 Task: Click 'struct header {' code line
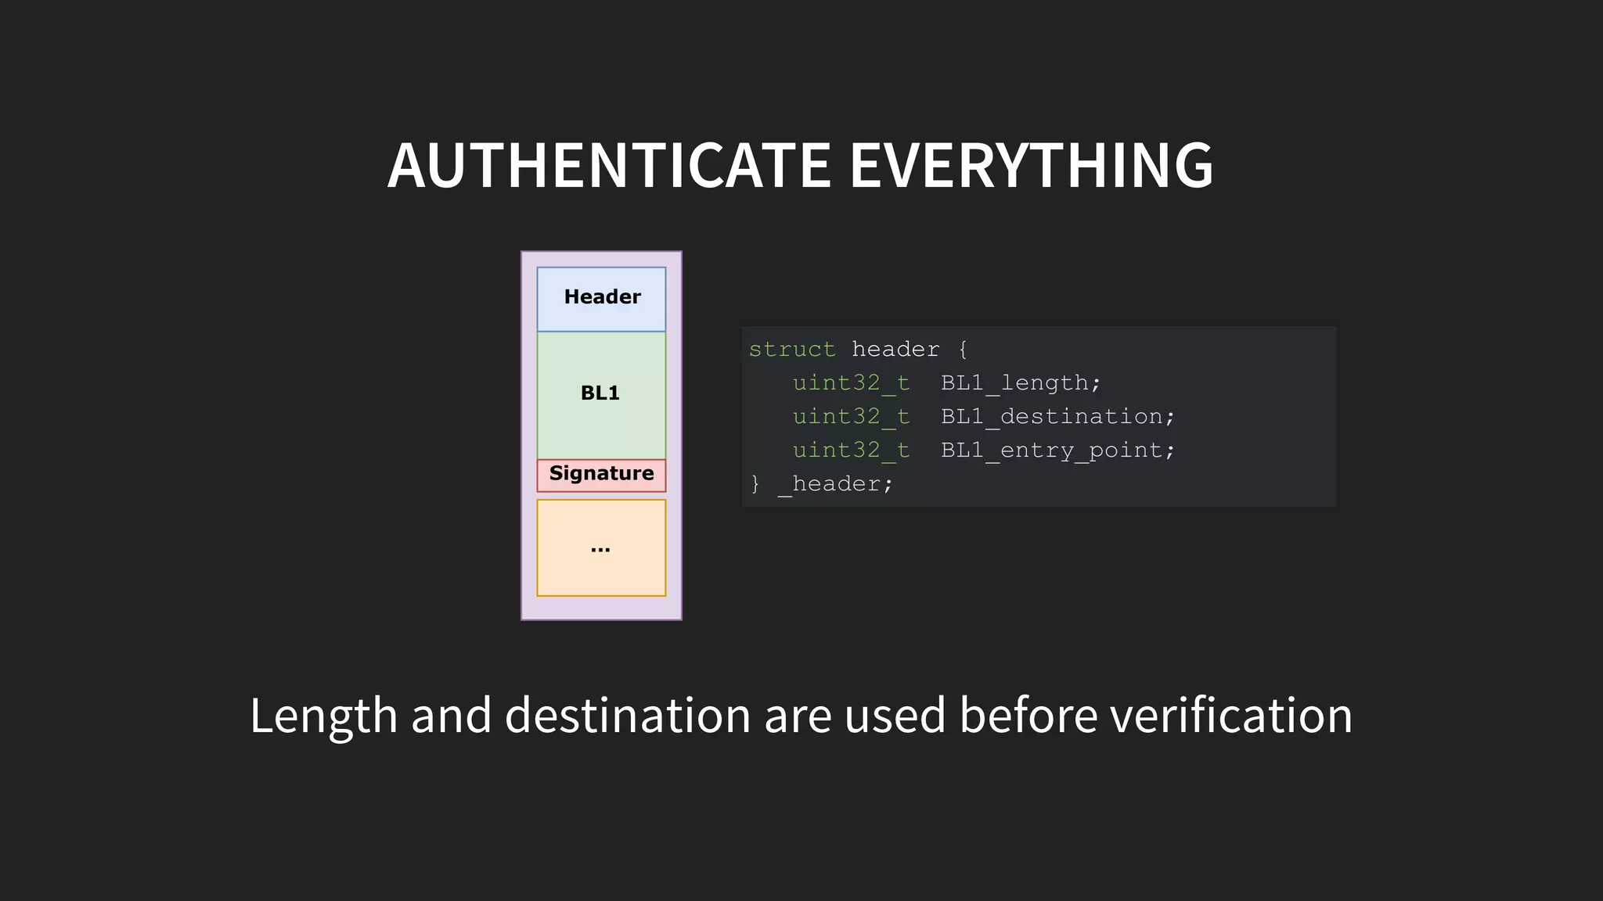tap(859, 349)
